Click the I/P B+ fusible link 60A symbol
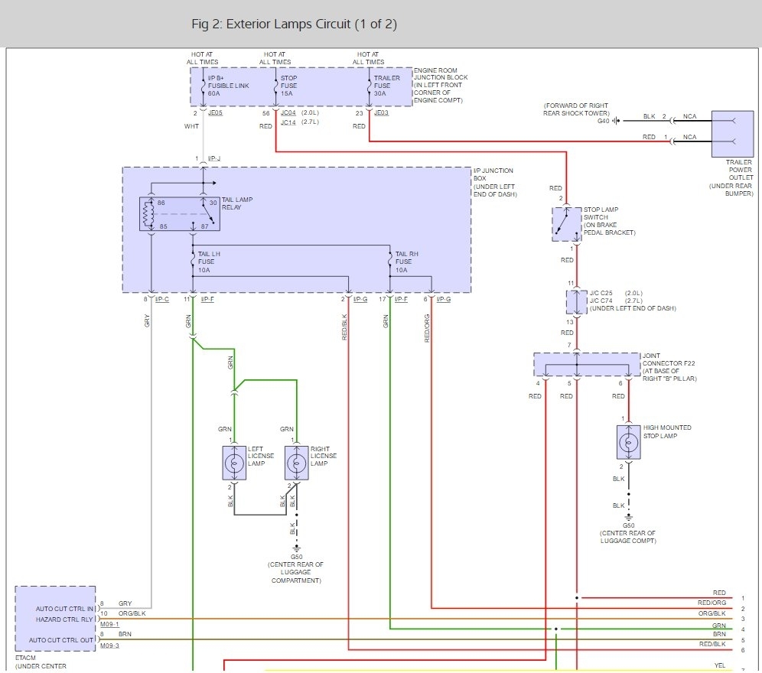The image size is (762, 673). click(x=204, y=86)
